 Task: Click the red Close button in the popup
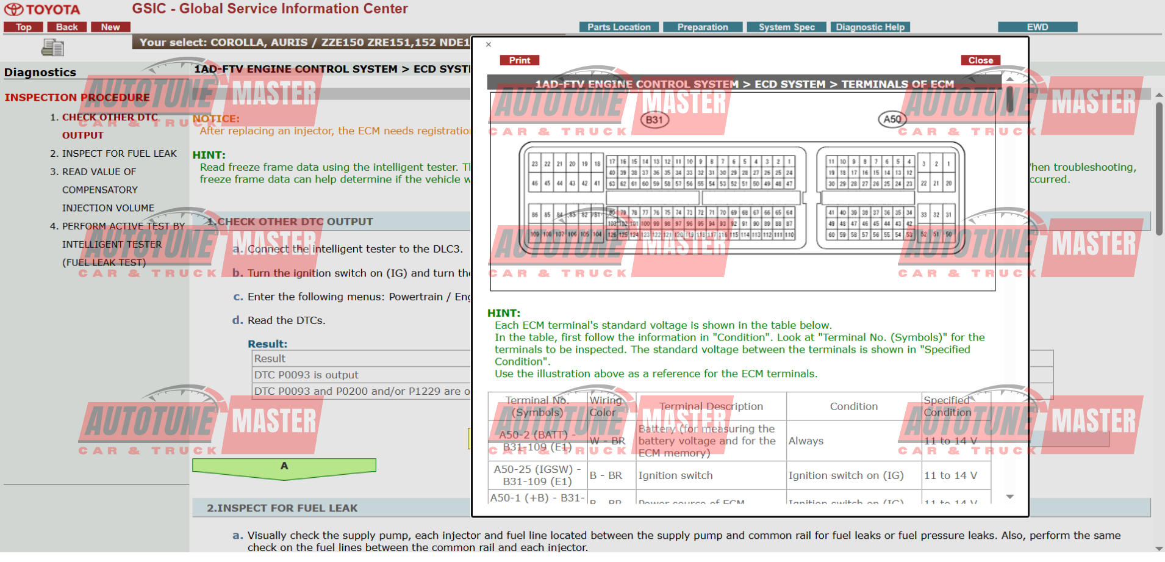point(981,60)
